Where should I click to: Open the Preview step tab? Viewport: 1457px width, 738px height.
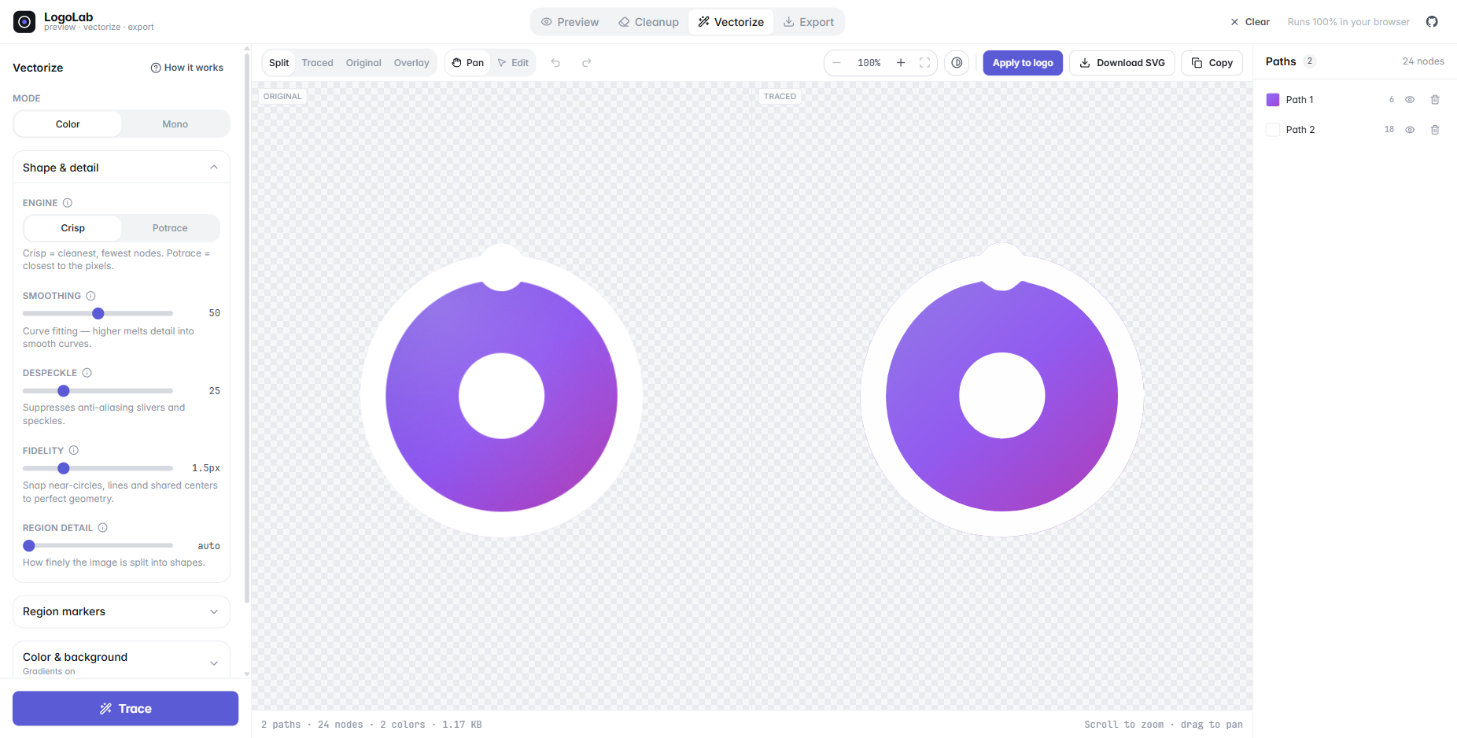pos(570,22)
